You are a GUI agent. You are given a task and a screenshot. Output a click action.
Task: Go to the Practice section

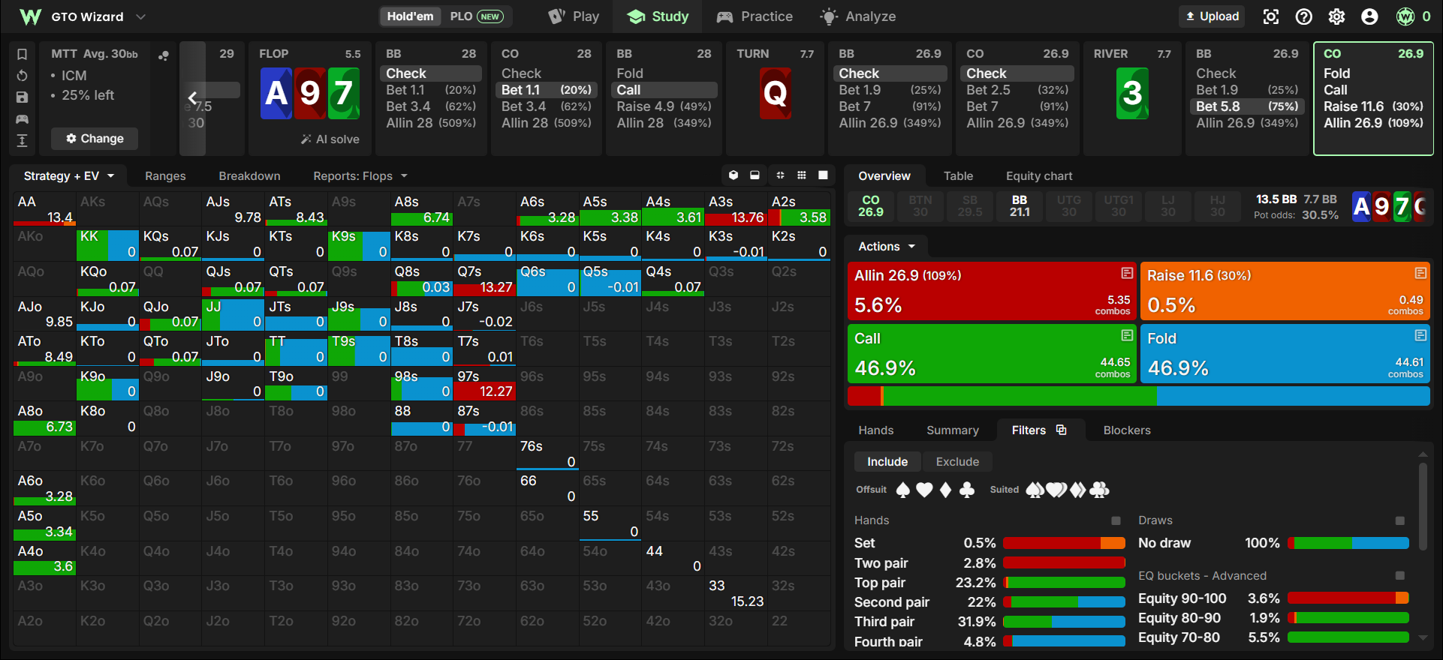click(755, 16)
